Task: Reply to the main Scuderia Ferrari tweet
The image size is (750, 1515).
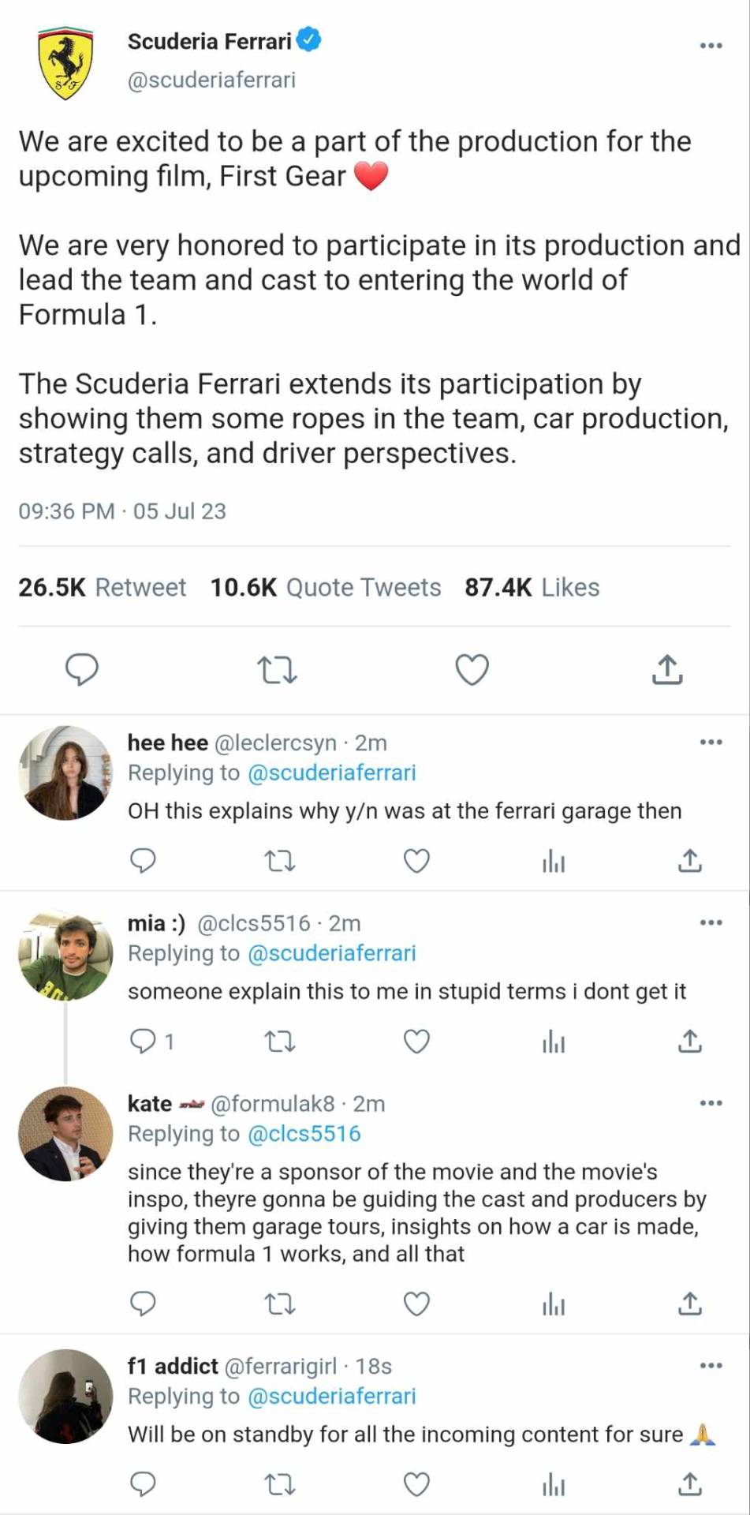Action: coord(81,670)
